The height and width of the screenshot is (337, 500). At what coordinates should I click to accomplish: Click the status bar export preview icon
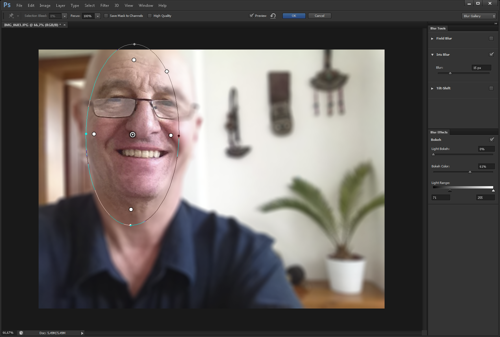(x=21, y=333)
